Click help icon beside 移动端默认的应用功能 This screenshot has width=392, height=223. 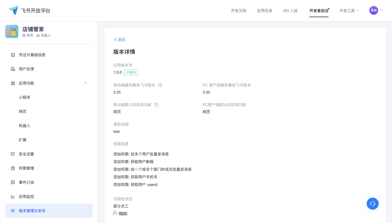point(156,105)
